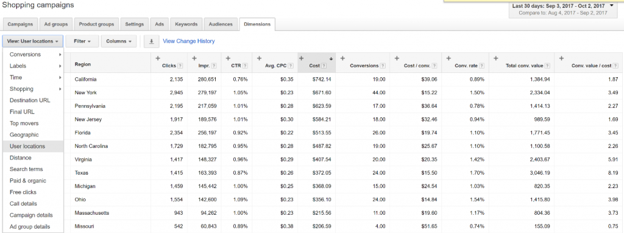
Task: Select the Dimensions tab
Action: [257, 24]
